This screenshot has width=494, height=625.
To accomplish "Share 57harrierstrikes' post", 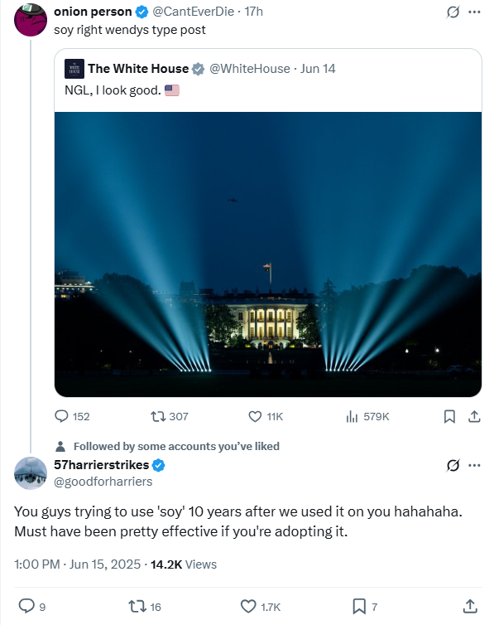I will point(470,606).
